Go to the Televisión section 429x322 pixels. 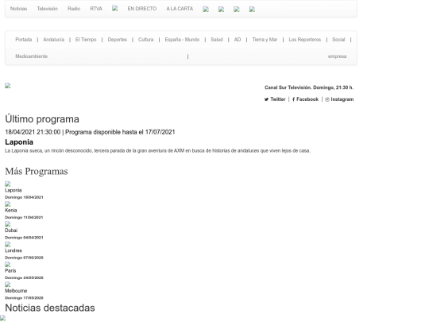(48, 9)
